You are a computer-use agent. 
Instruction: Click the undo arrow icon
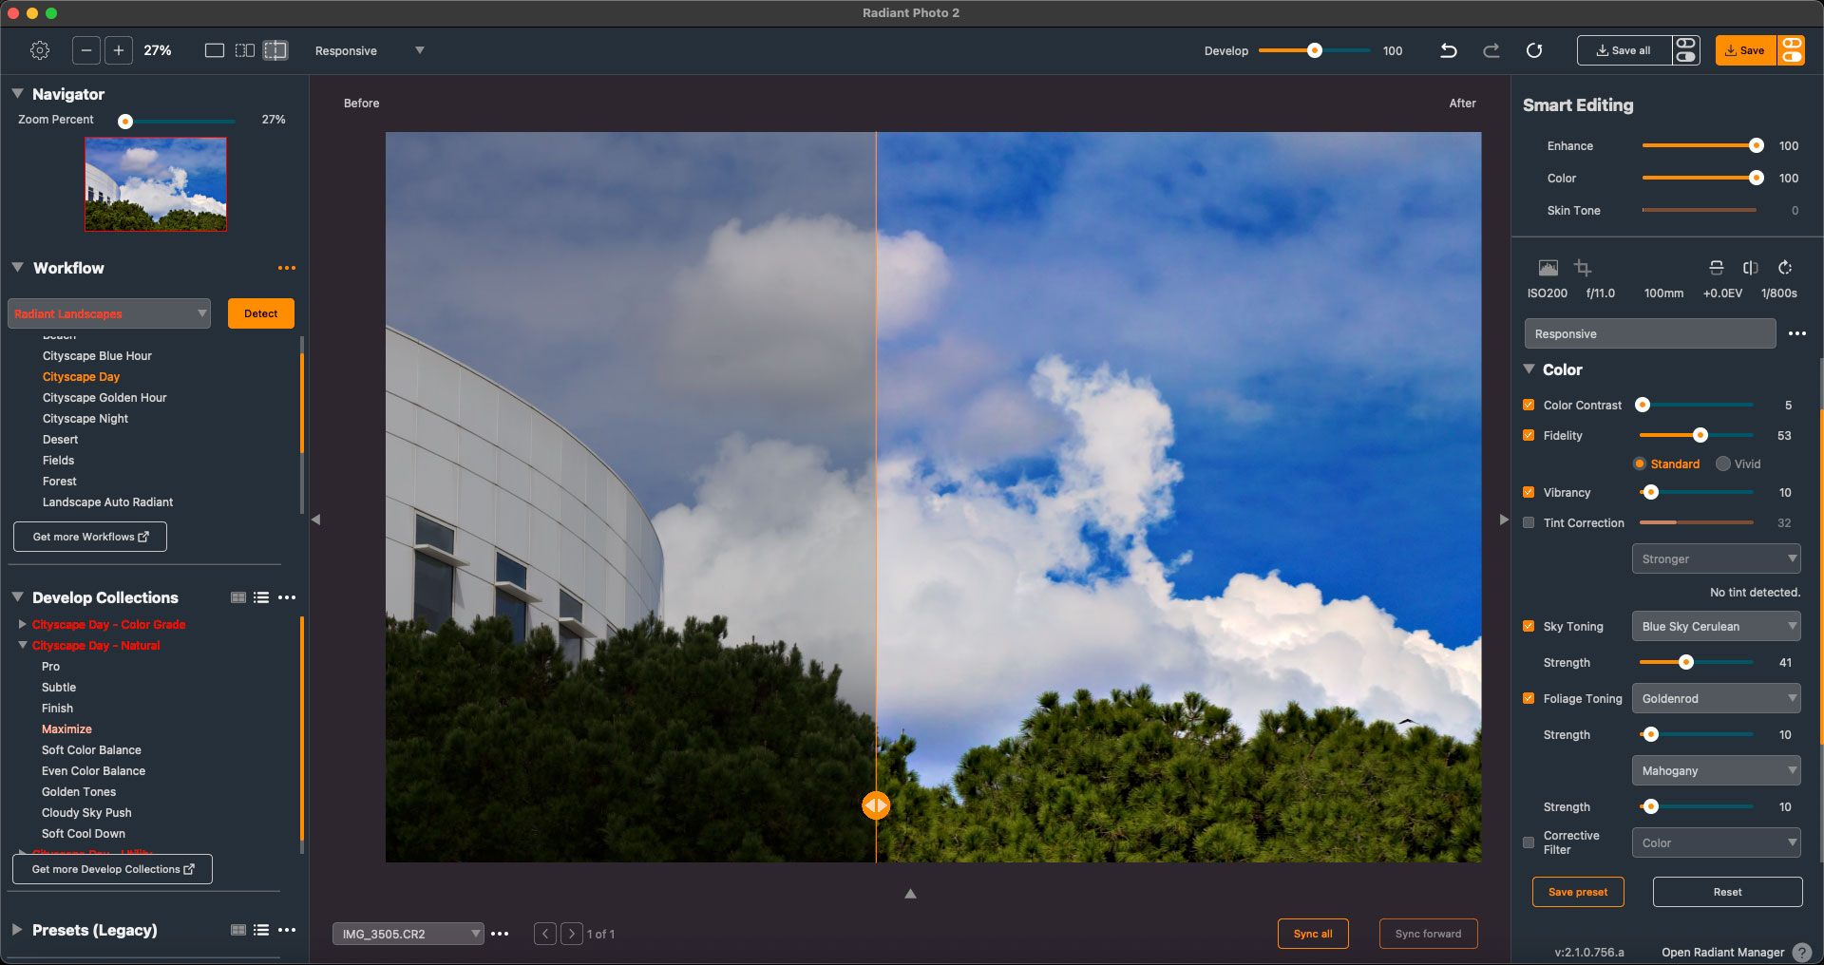click(x=1448, y=50)
